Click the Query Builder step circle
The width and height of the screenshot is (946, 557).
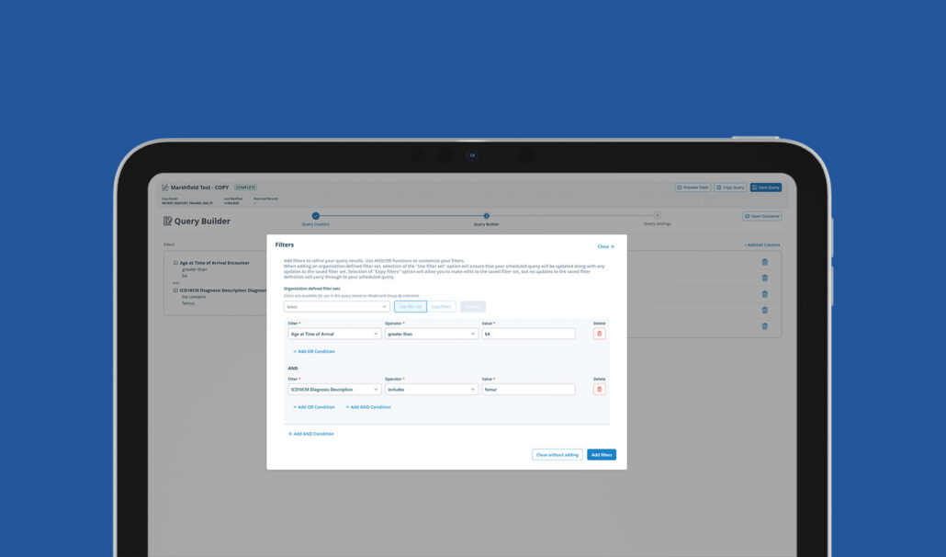click(x=486, y=215)
